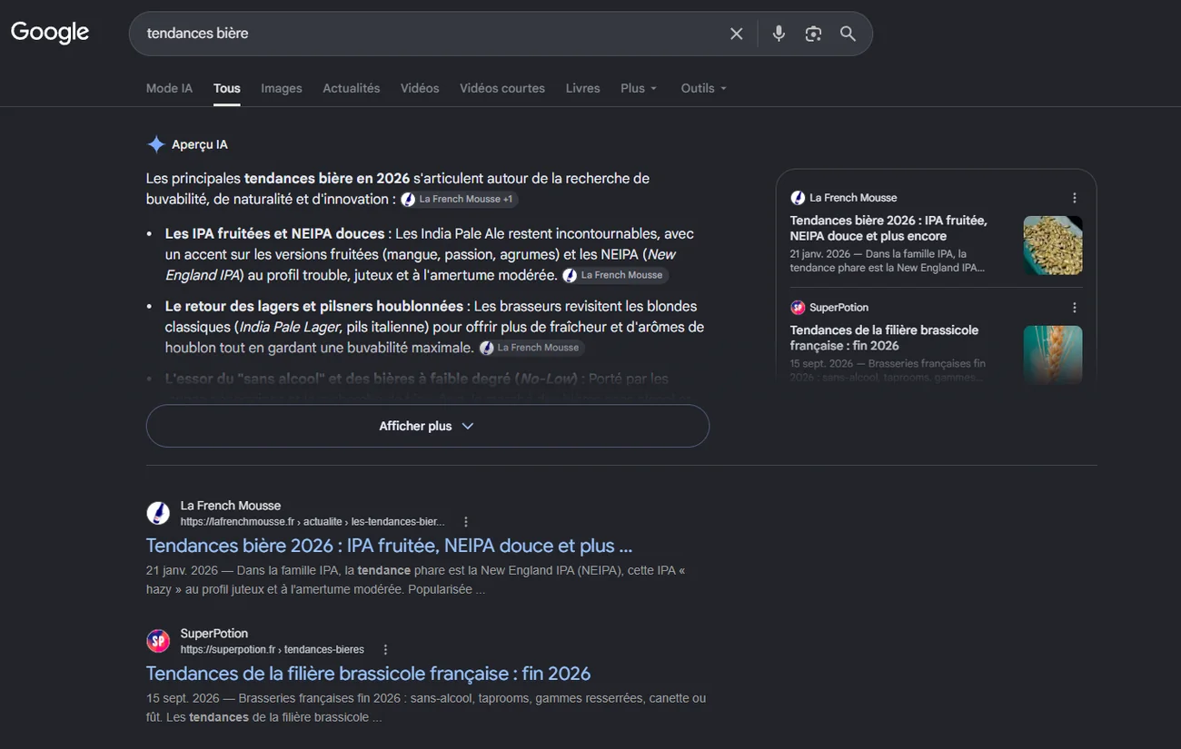Click the SuperPotion site name in results

214,634
